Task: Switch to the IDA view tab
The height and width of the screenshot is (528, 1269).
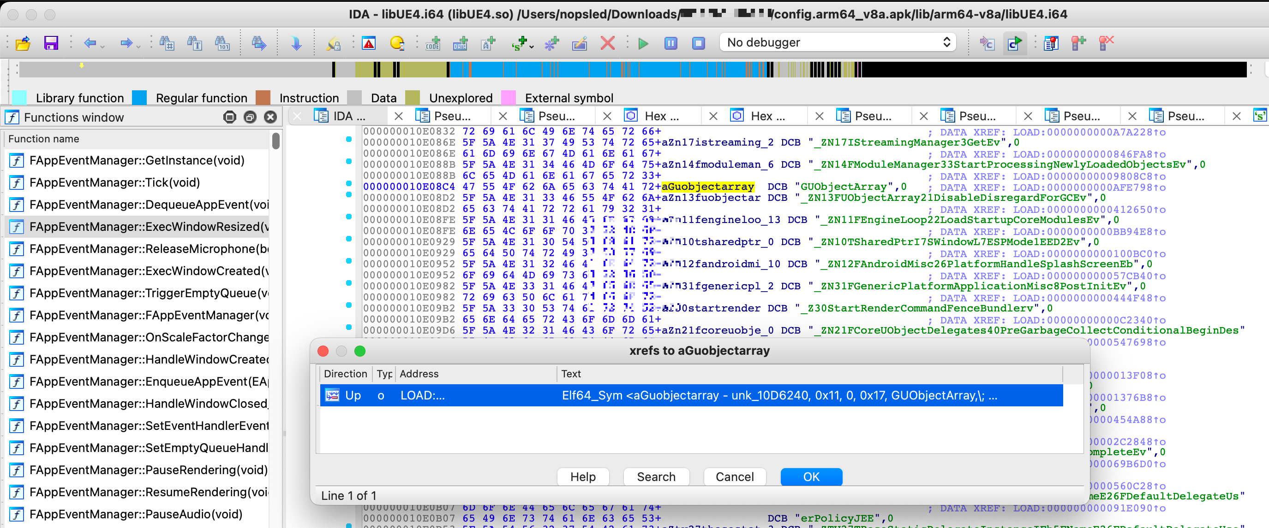Action: pos(349,116)
